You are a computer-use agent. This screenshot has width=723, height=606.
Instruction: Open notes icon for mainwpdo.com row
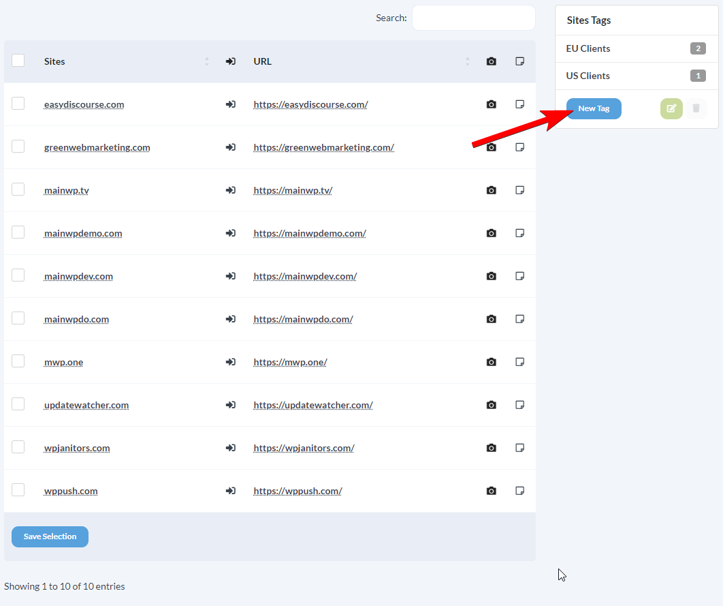click(x=519, y=319)
